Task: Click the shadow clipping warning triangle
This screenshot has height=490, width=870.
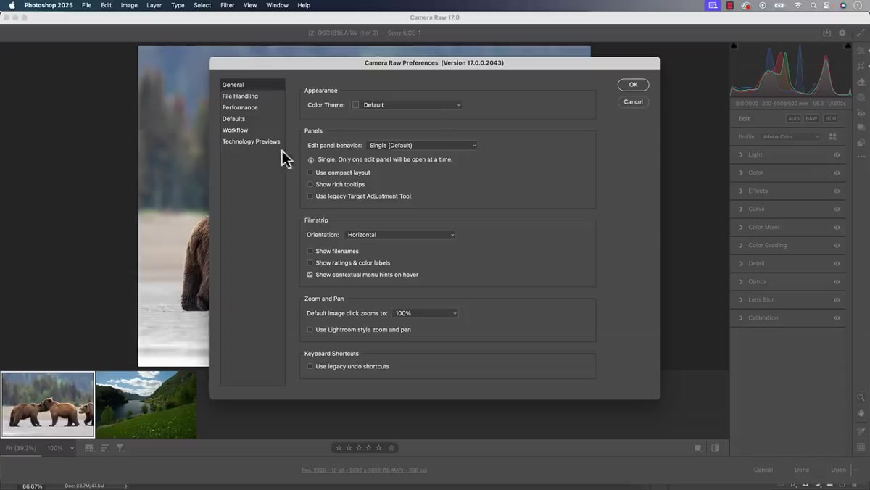Action: point(734,46)
